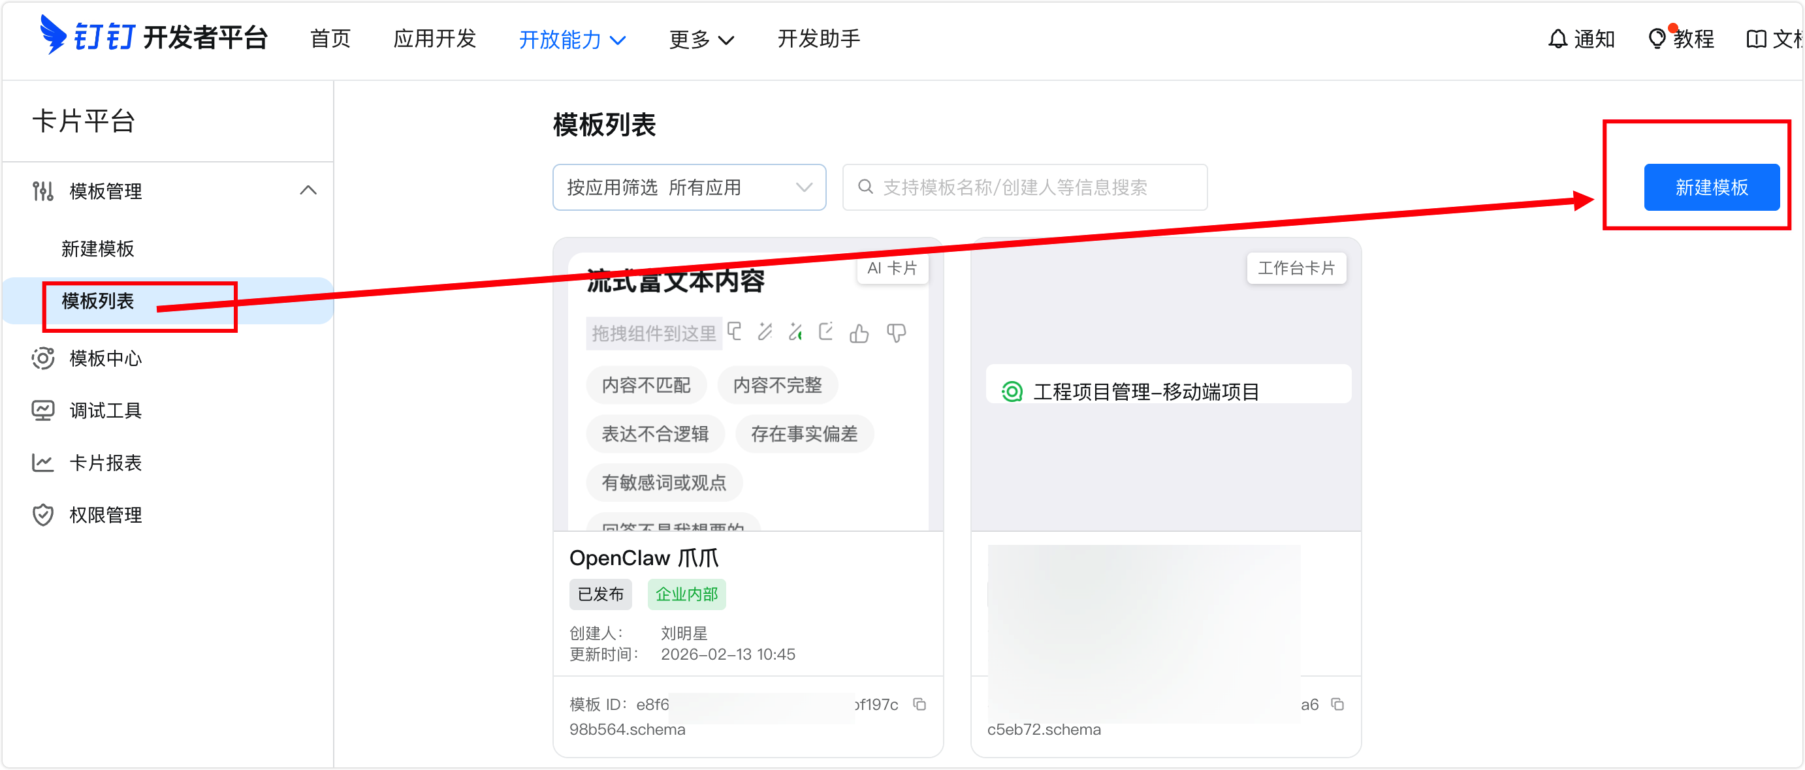
Task: Open 调试工具 in the sidebar
Action: tap(105, 410)
